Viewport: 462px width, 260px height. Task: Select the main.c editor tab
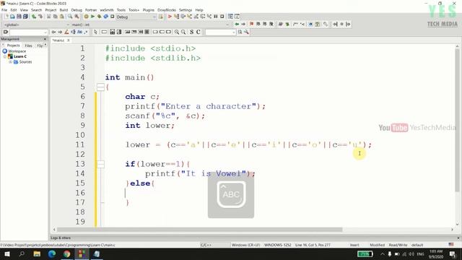[58, 40]
